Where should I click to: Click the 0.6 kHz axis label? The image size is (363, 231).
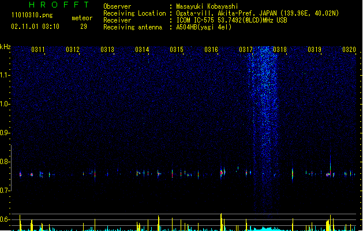pos(5,219)
